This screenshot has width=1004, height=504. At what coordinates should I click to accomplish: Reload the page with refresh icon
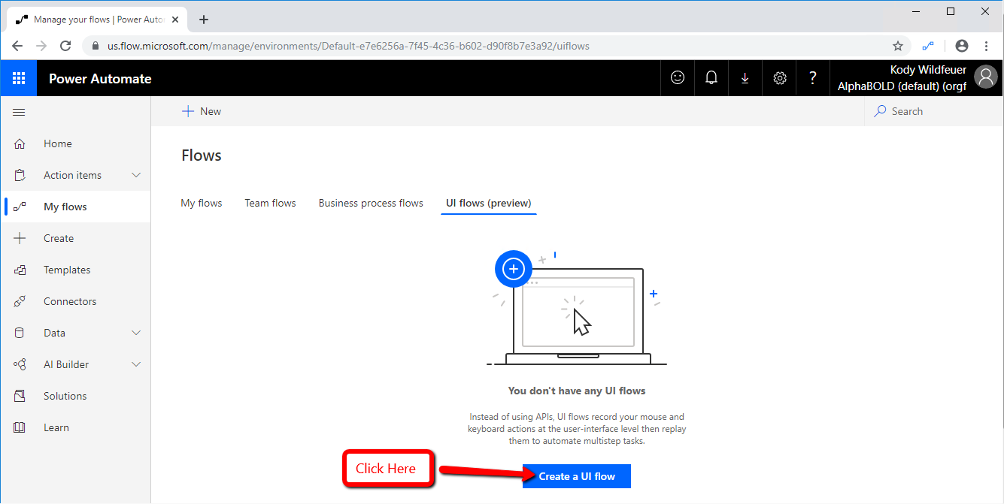[65, 46]
